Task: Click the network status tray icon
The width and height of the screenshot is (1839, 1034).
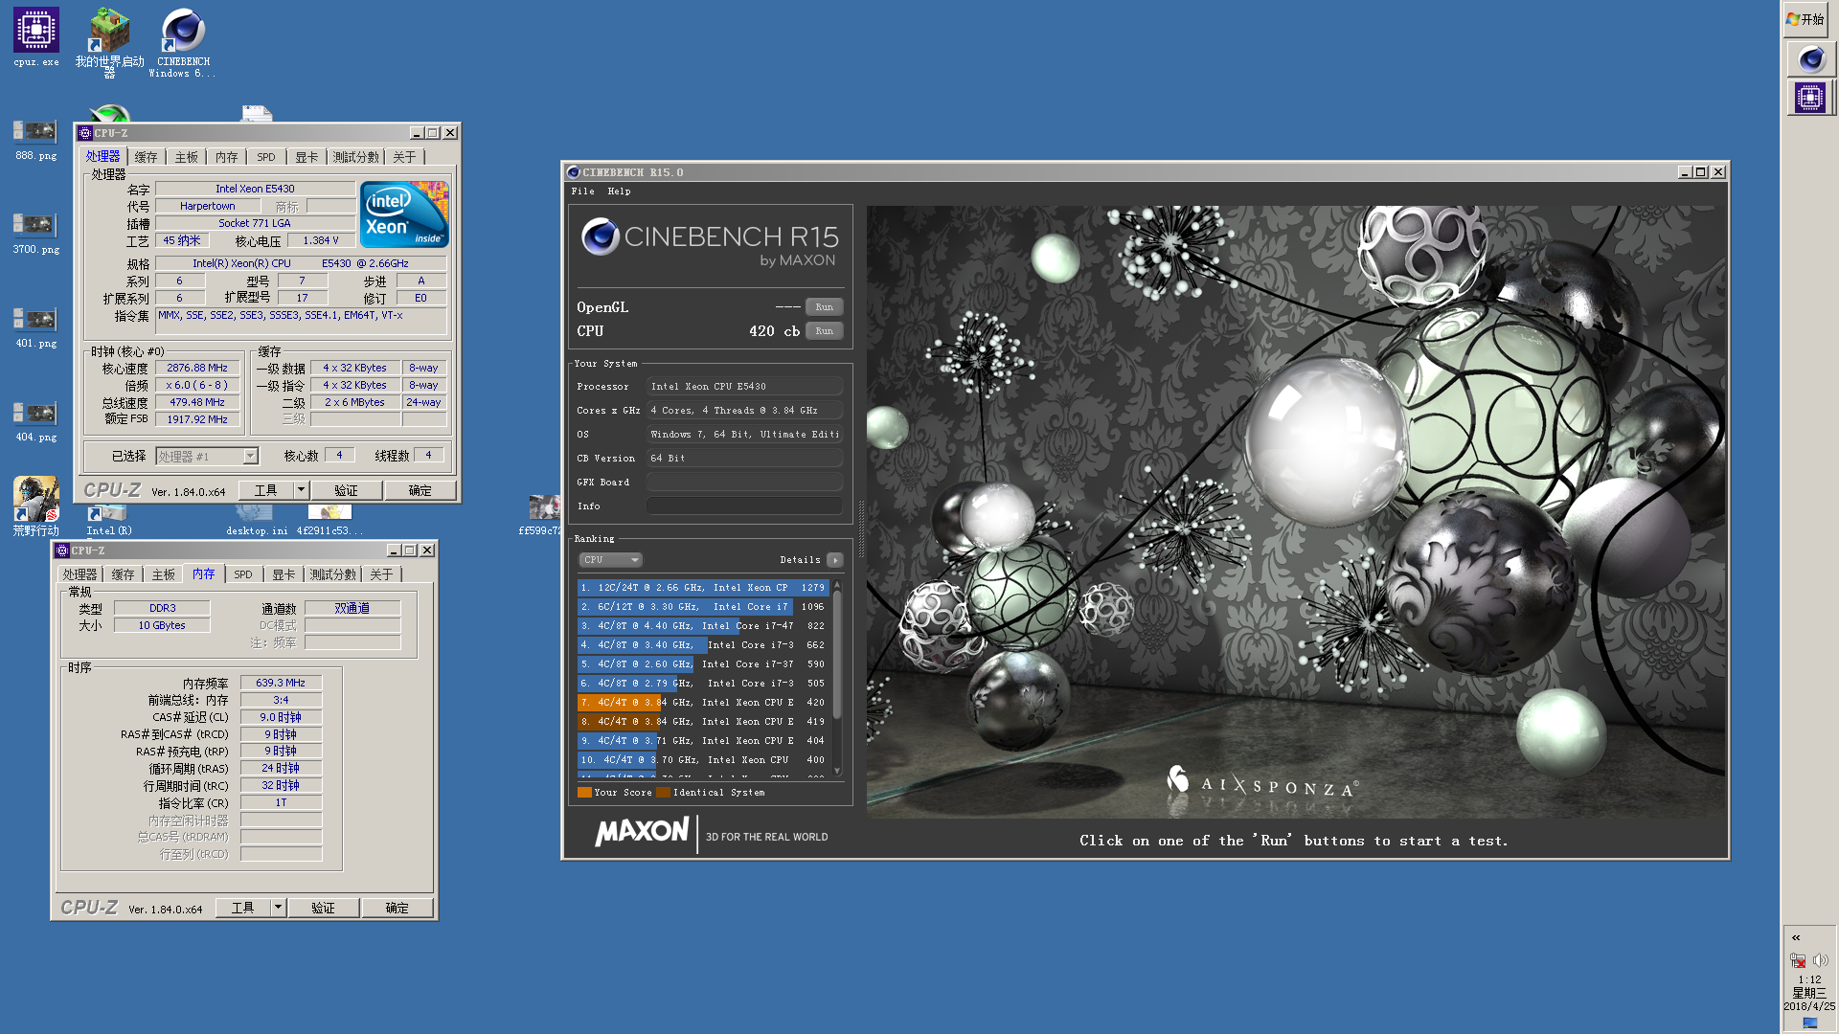Action: [x=1798, y=960]
